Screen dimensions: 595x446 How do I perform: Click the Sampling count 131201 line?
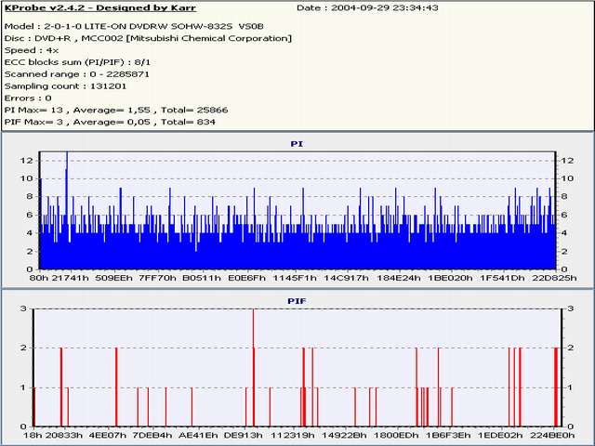coord(61,85)
